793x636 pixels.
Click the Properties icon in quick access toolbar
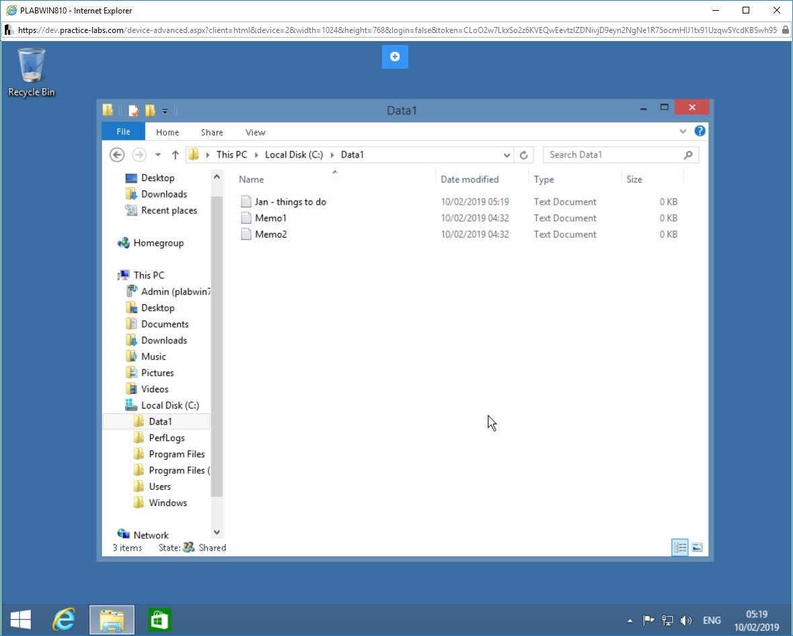pyautogui.click(x=134, y=110)
